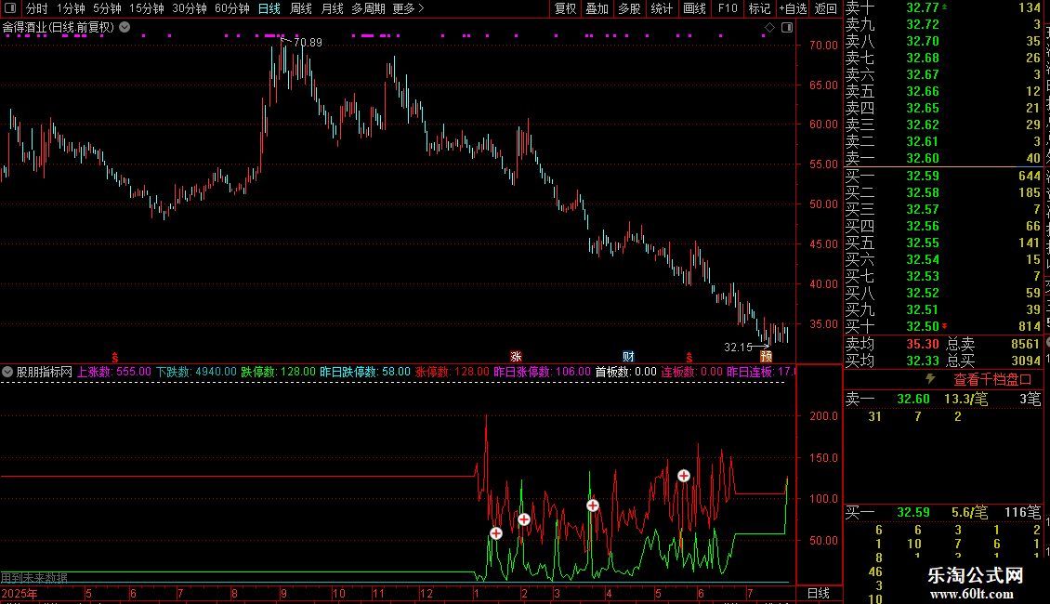1050x604 pixels.
Task: Click the 返回 back button
Action: [x=826, y=8]
